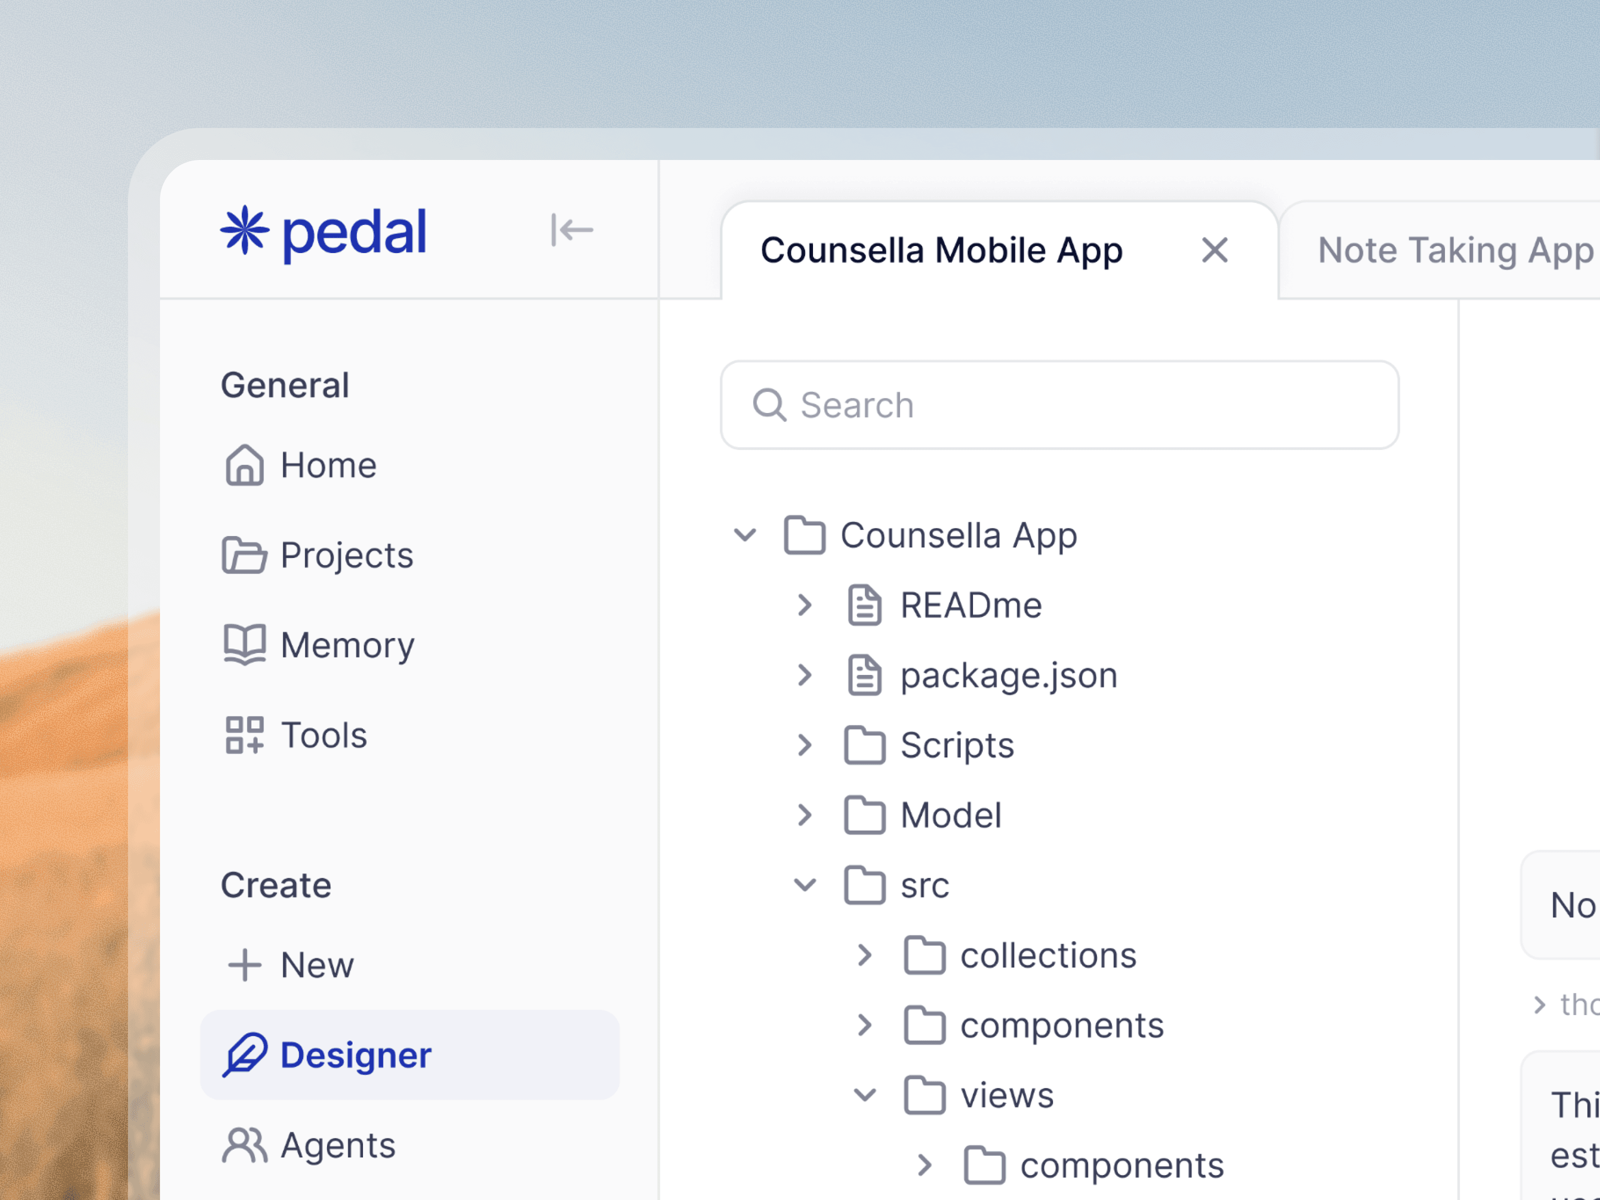Image resolution: width=1600 pixels, height=1200 pixels.
Task: Click the Memory book icon
Action: pyautogui.click(x=244, y=644)
